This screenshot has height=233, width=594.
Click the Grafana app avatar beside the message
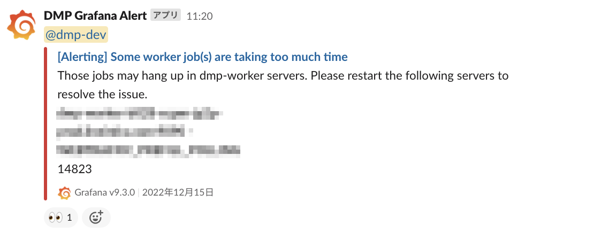21,25
